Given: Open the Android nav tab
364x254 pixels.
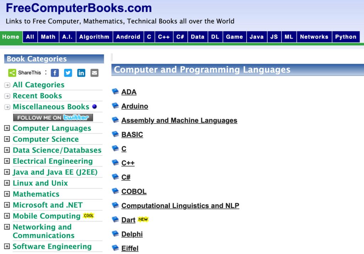Looking at the screenshot, I should click(x=128, y=37).
